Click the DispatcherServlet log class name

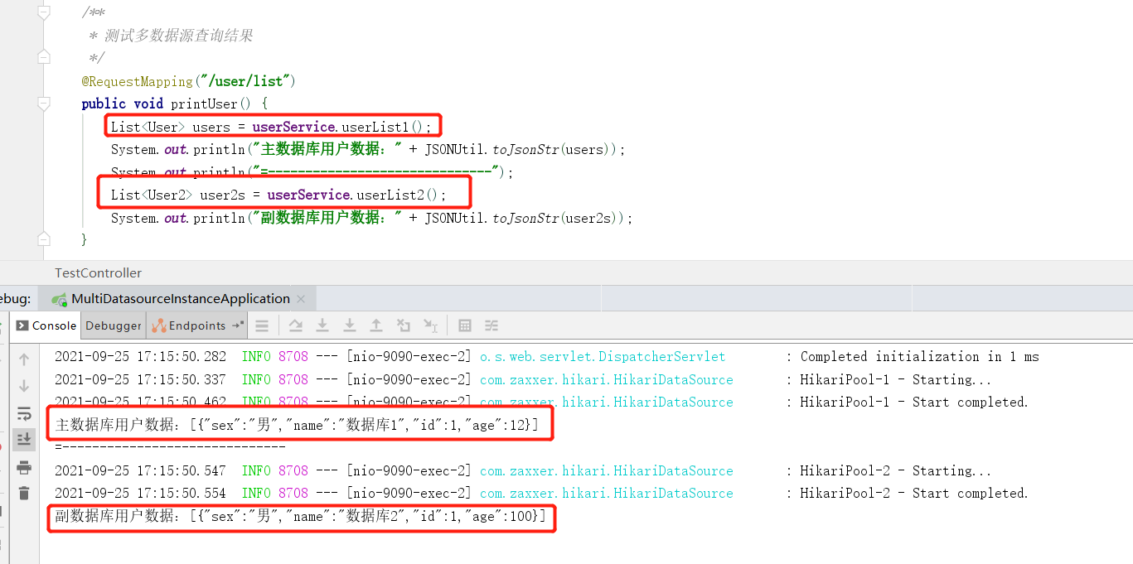coord(603,357)
